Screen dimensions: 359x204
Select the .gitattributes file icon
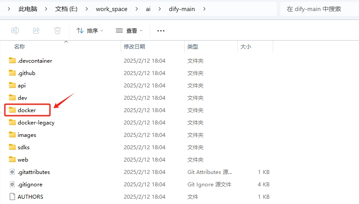pyautogui.click(x=12, y=172)
